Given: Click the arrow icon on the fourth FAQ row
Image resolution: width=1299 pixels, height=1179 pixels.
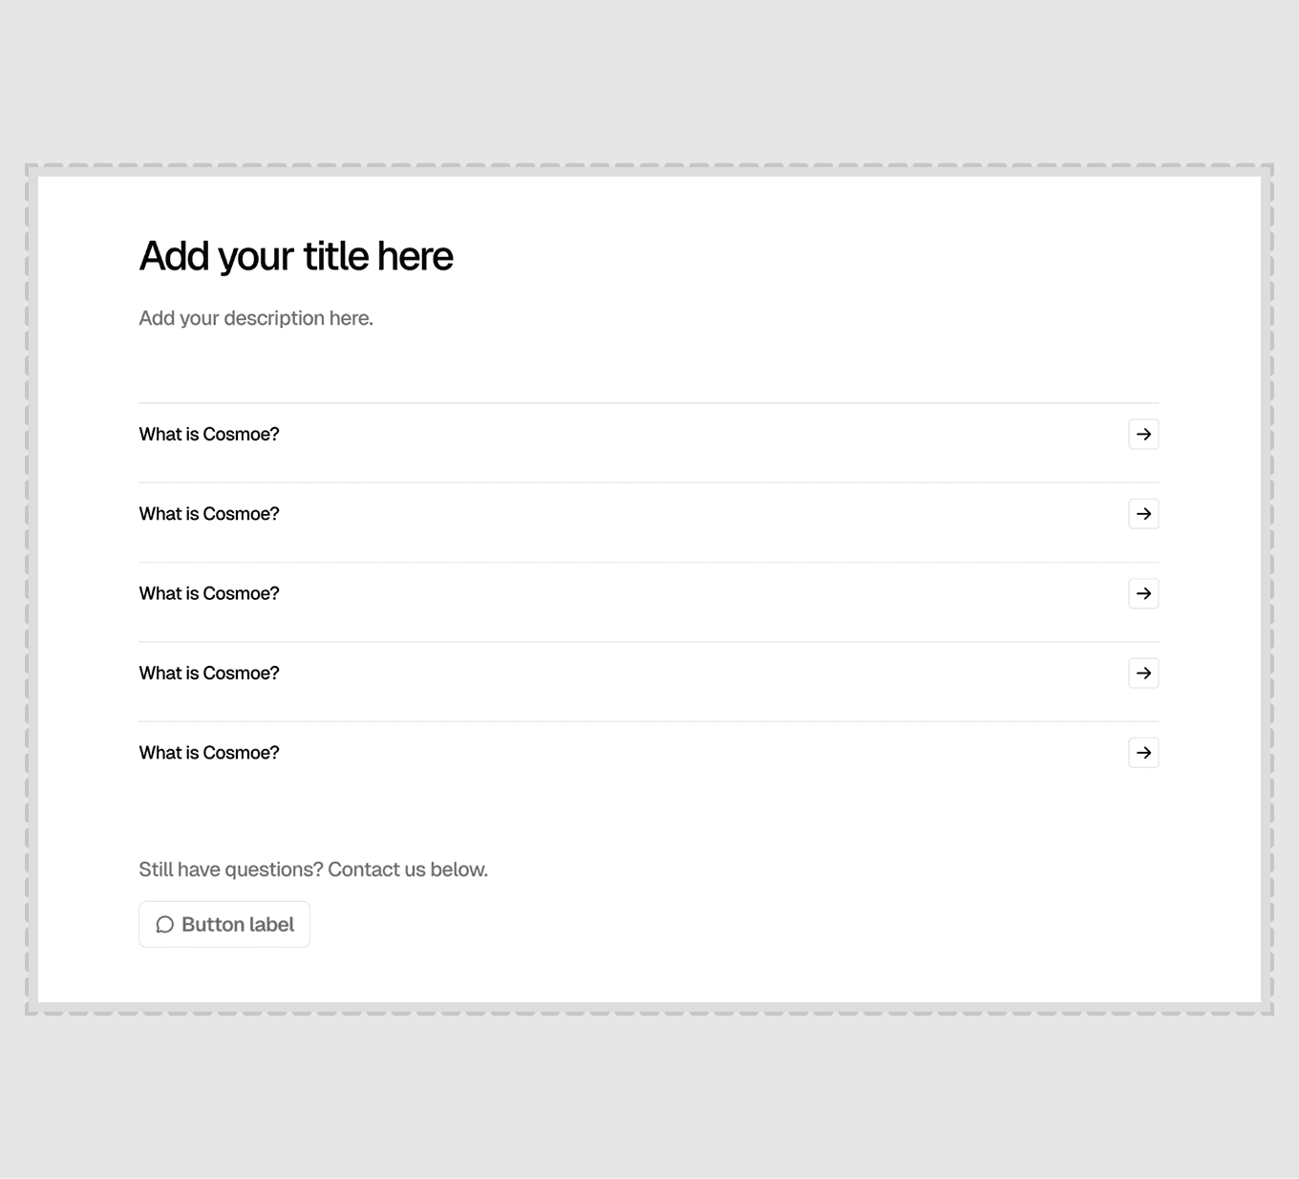Looking at the screenshot, I should [1143, 673].
